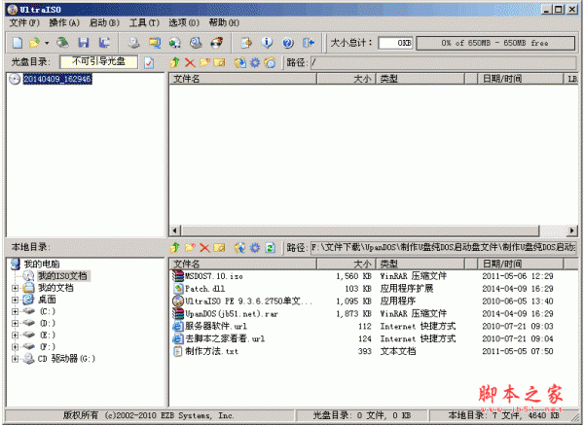Select the 我的ISO文档 tree item
Screen dimensions: 584x425
62,276
